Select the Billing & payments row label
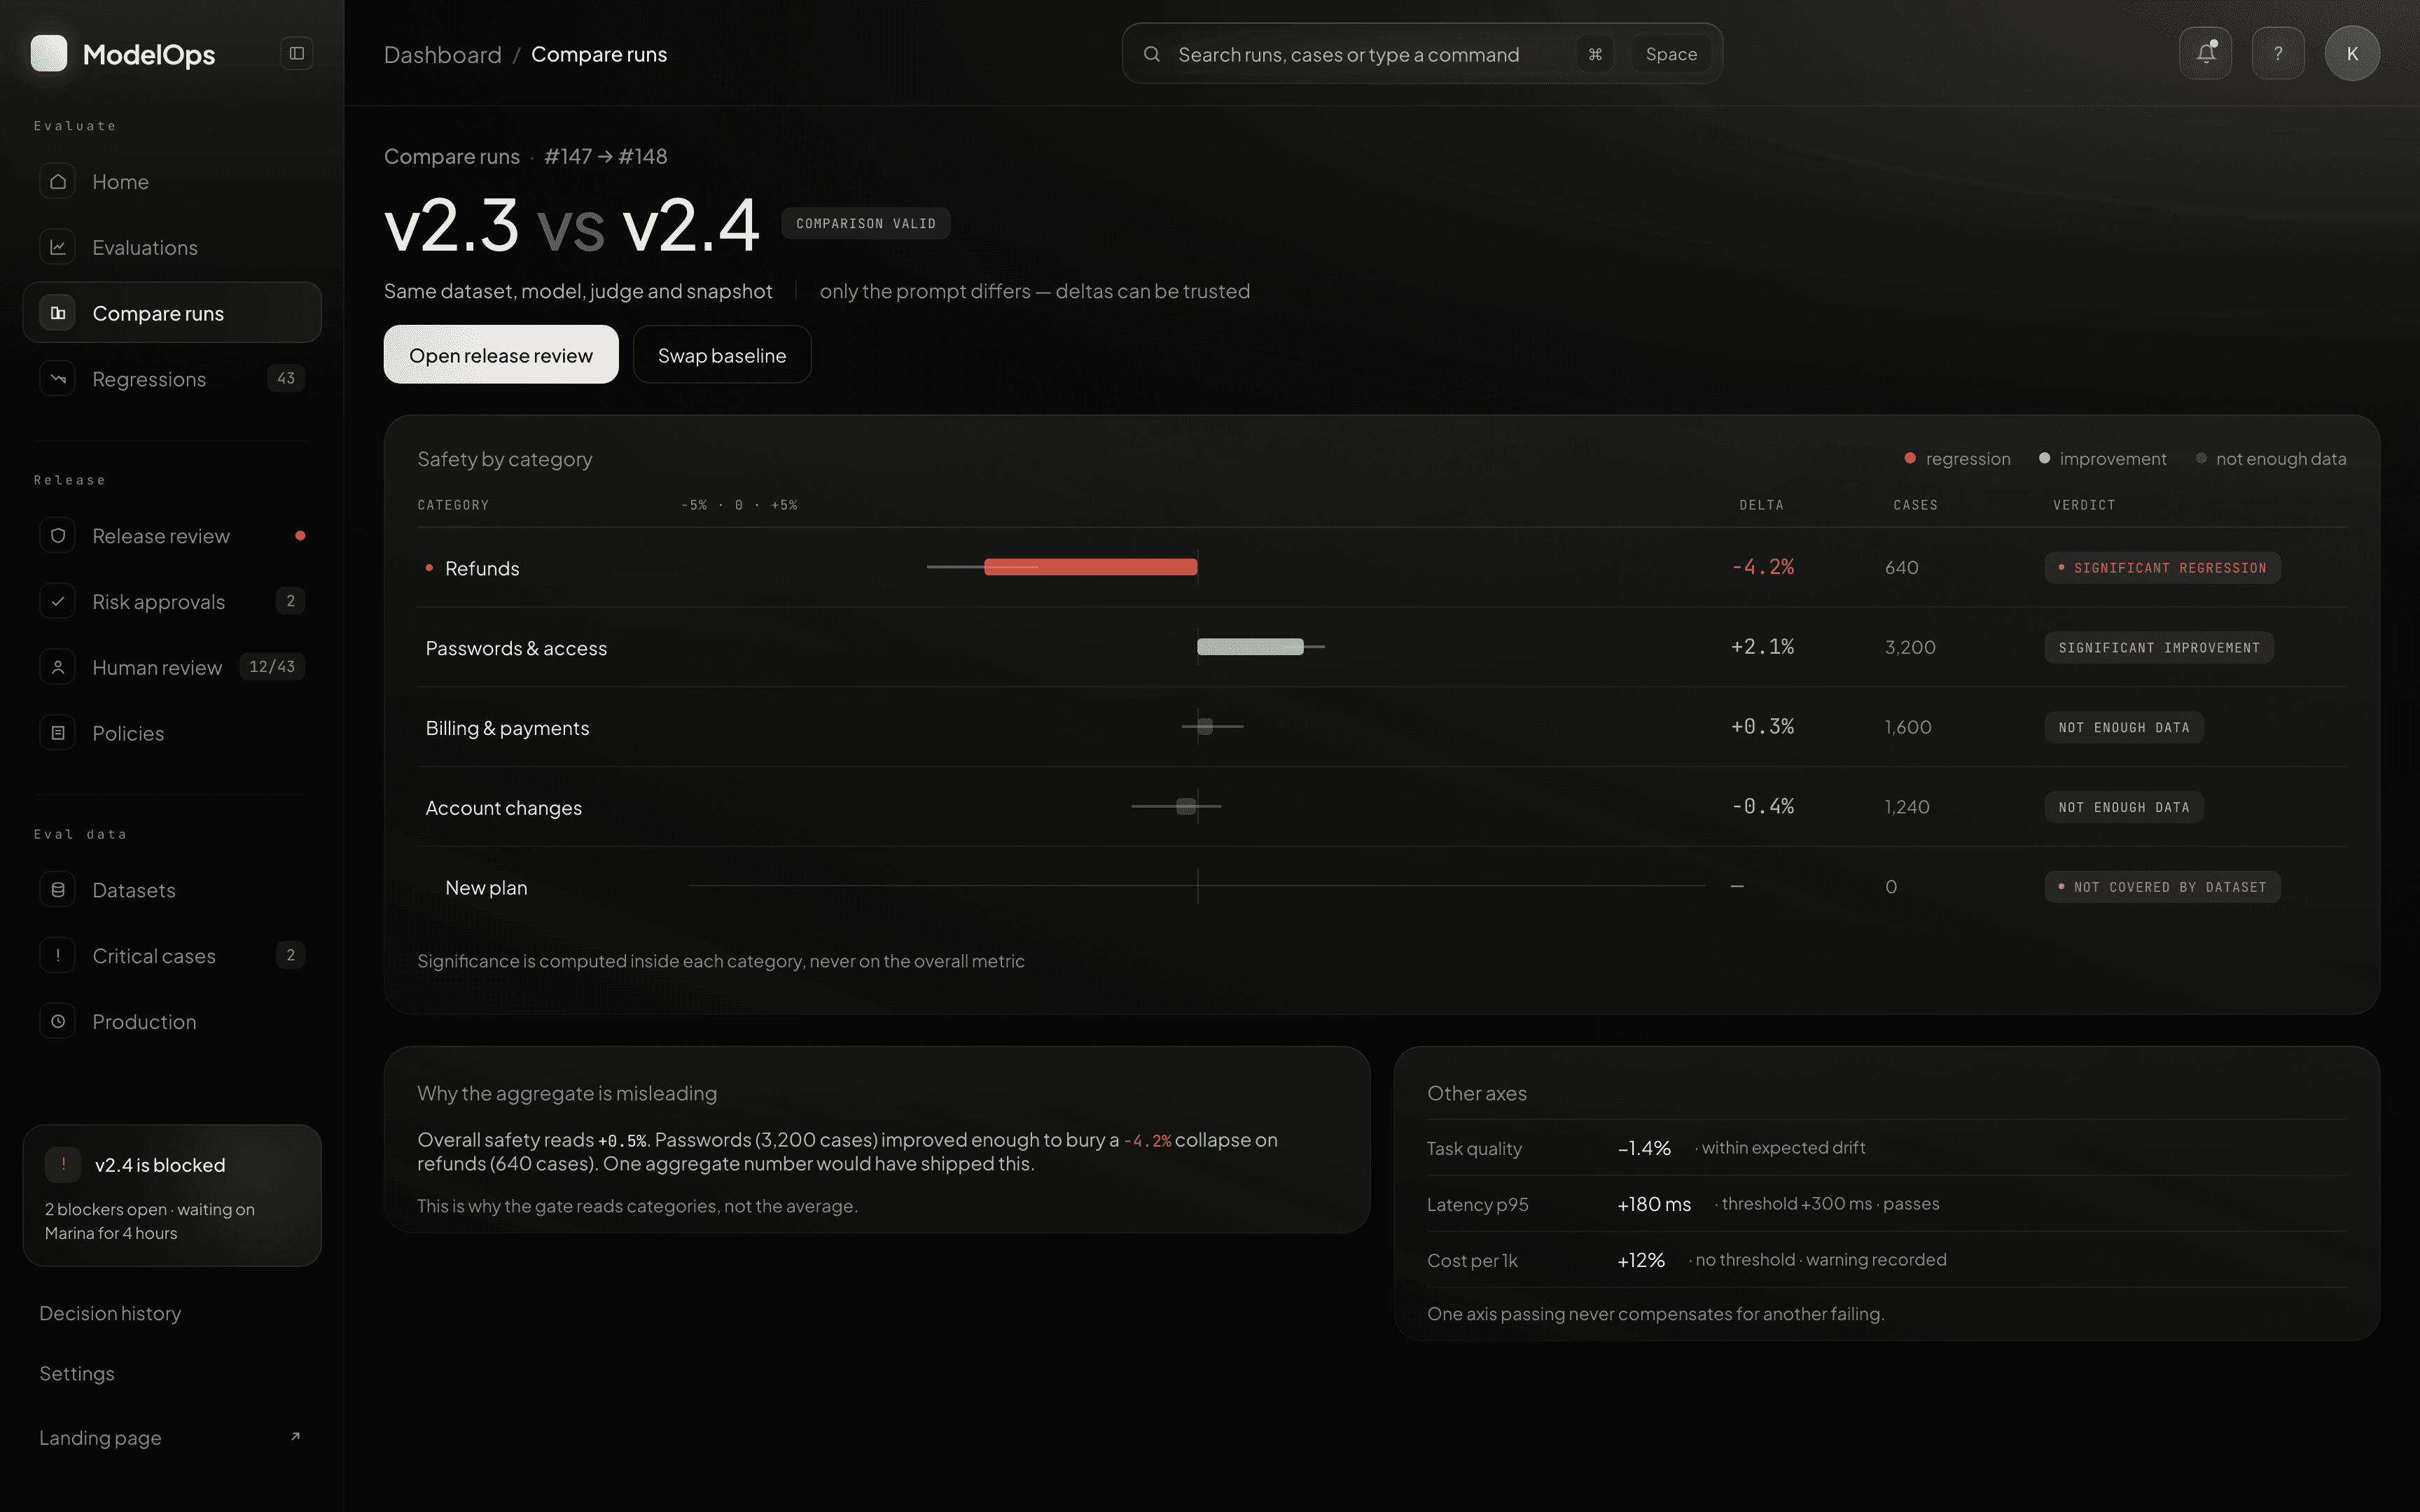This screenshot has width=2420, height=1512. (x=507, y=728)
